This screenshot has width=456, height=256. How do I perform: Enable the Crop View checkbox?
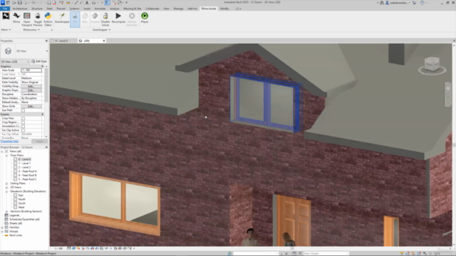[24, 119]
